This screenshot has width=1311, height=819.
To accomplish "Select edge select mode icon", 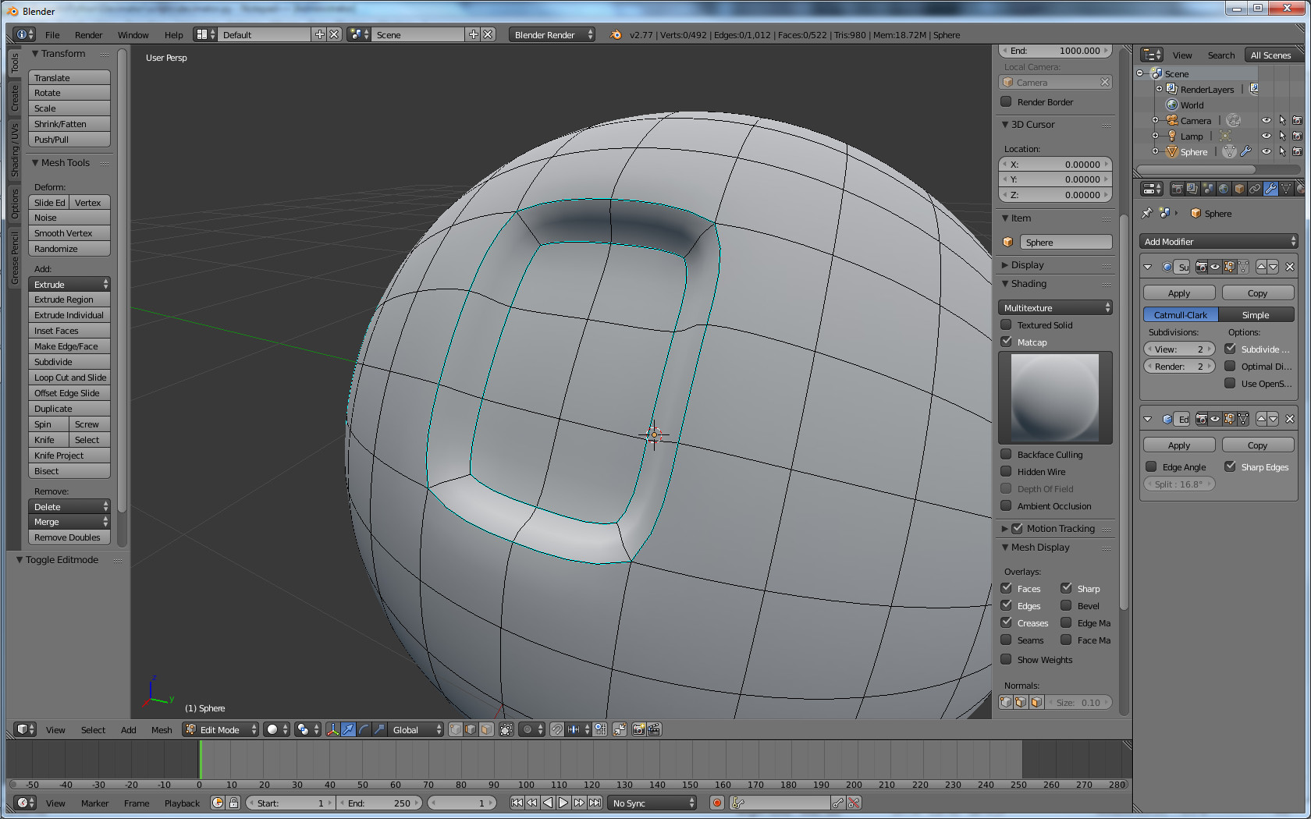I will [471, 729].
